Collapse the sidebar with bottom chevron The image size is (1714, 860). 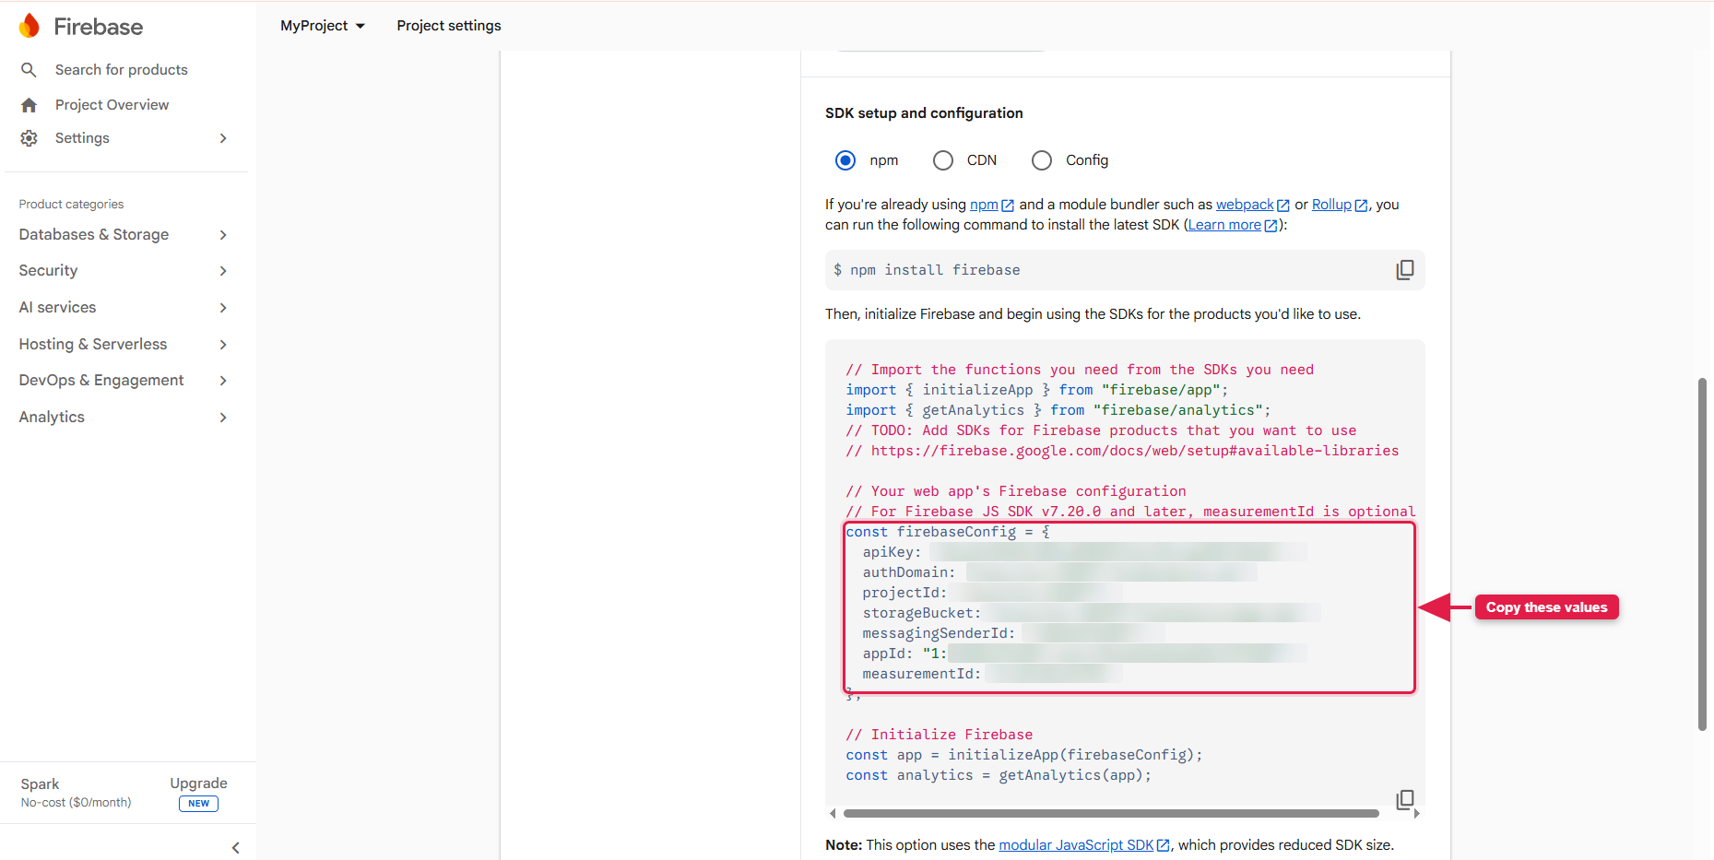(235, 847)
